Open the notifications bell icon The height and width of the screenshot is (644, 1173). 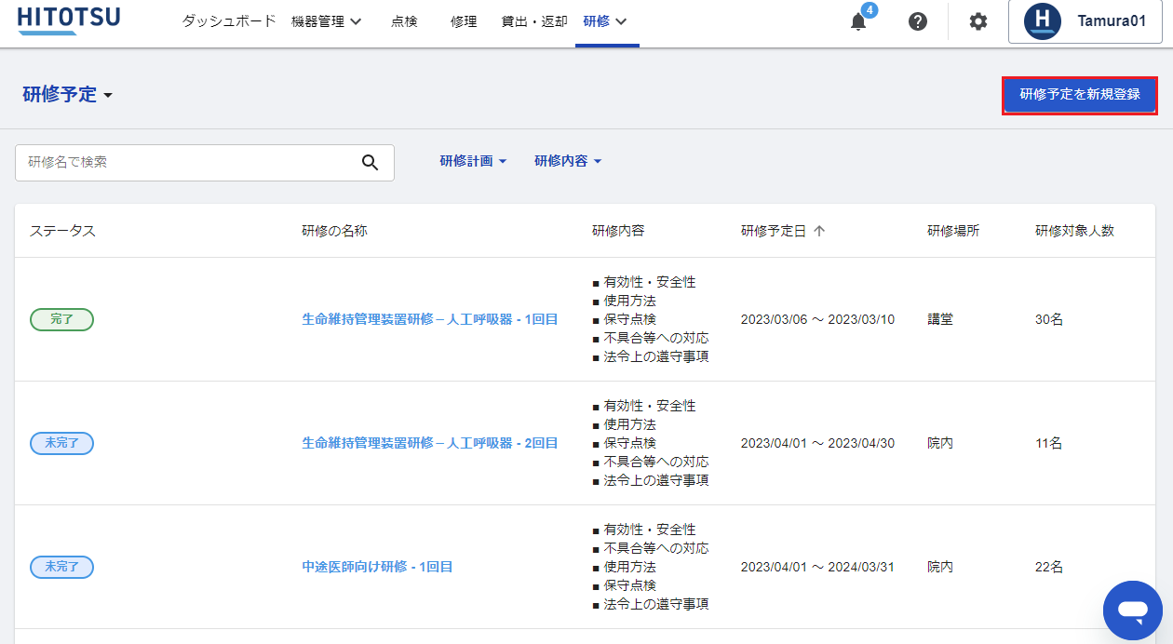tap(858, 21)
